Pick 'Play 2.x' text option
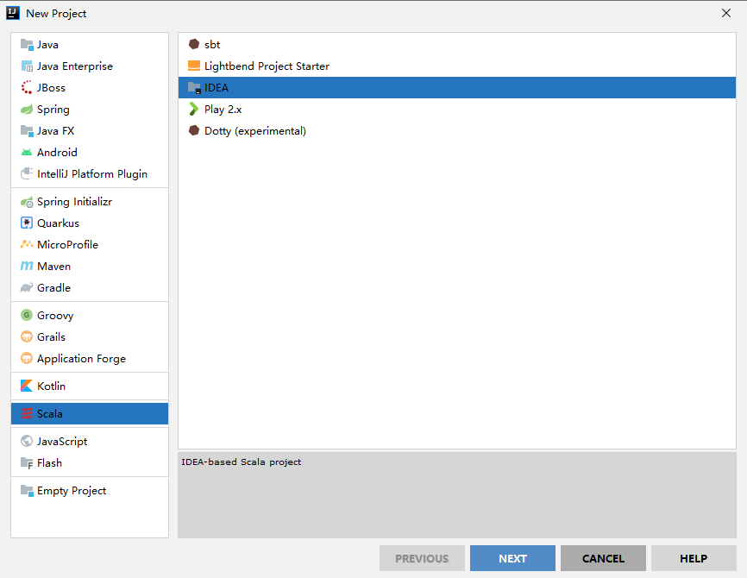Screen dimensions: 747x578 click(x=223, y=110)
